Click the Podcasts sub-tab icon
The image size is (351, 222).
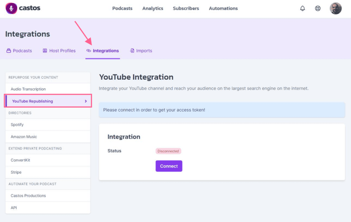click(9, 51)
